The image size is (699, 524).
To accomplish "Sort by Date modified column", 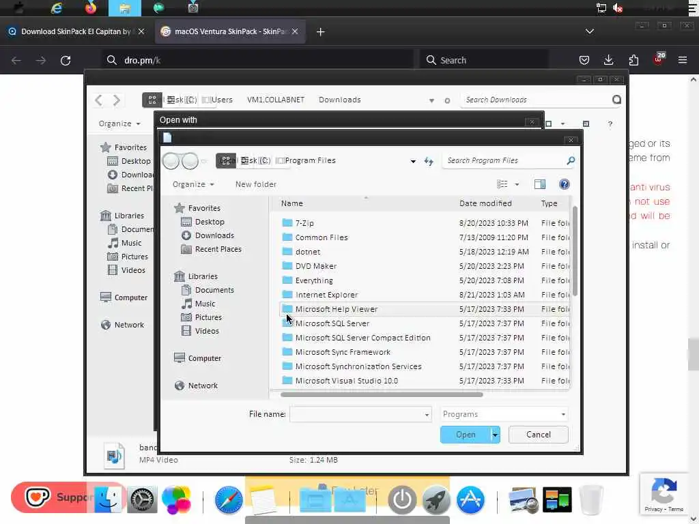I will tap(485, 203).
